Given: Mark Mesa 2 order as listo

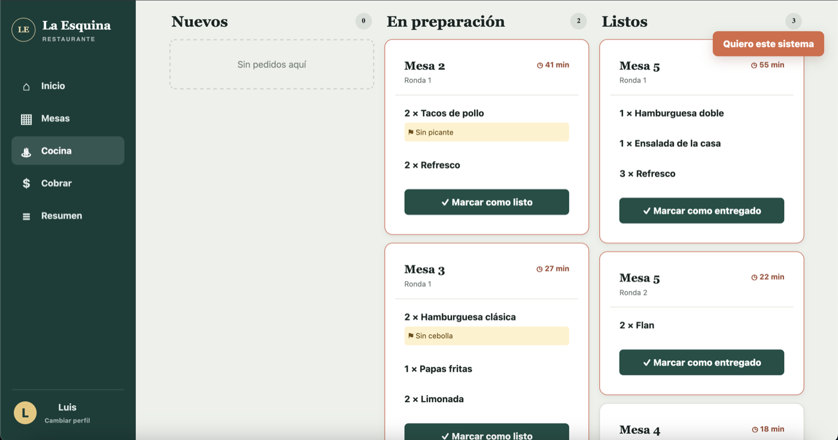Looking at the screenshot, I should click(487, 202).
